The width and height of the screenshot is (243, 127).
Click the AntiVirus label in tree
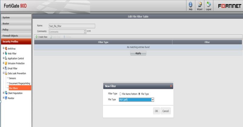[x=12, y=49]
